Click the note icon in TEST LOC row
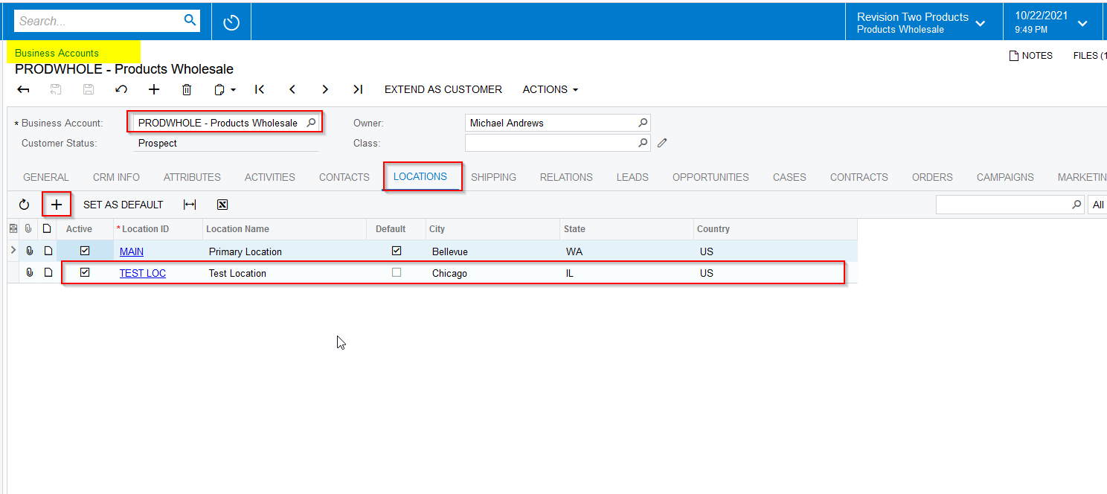This screenshot has width=1107, height=494. (48, 273)
